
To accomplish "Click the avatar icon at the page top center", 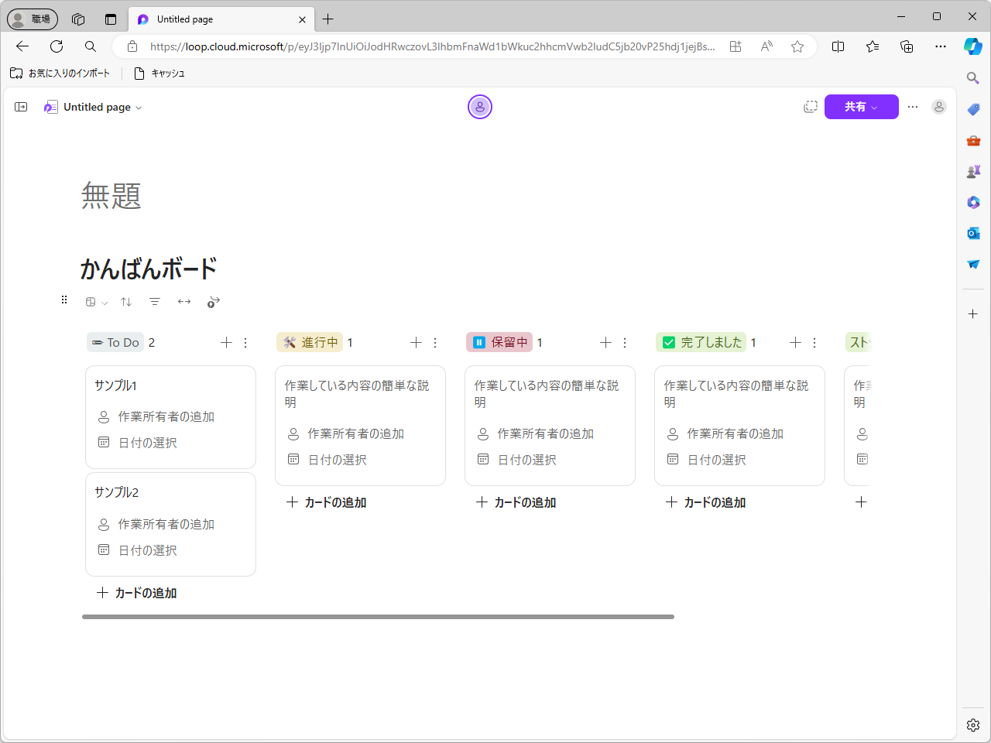I will [x=480, y=107].
